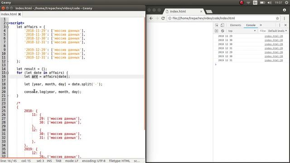Click the '2018-11-29' key on line 4
Image resolution: width=290 pixels, height=163 pixels.
tap(35, 31)
